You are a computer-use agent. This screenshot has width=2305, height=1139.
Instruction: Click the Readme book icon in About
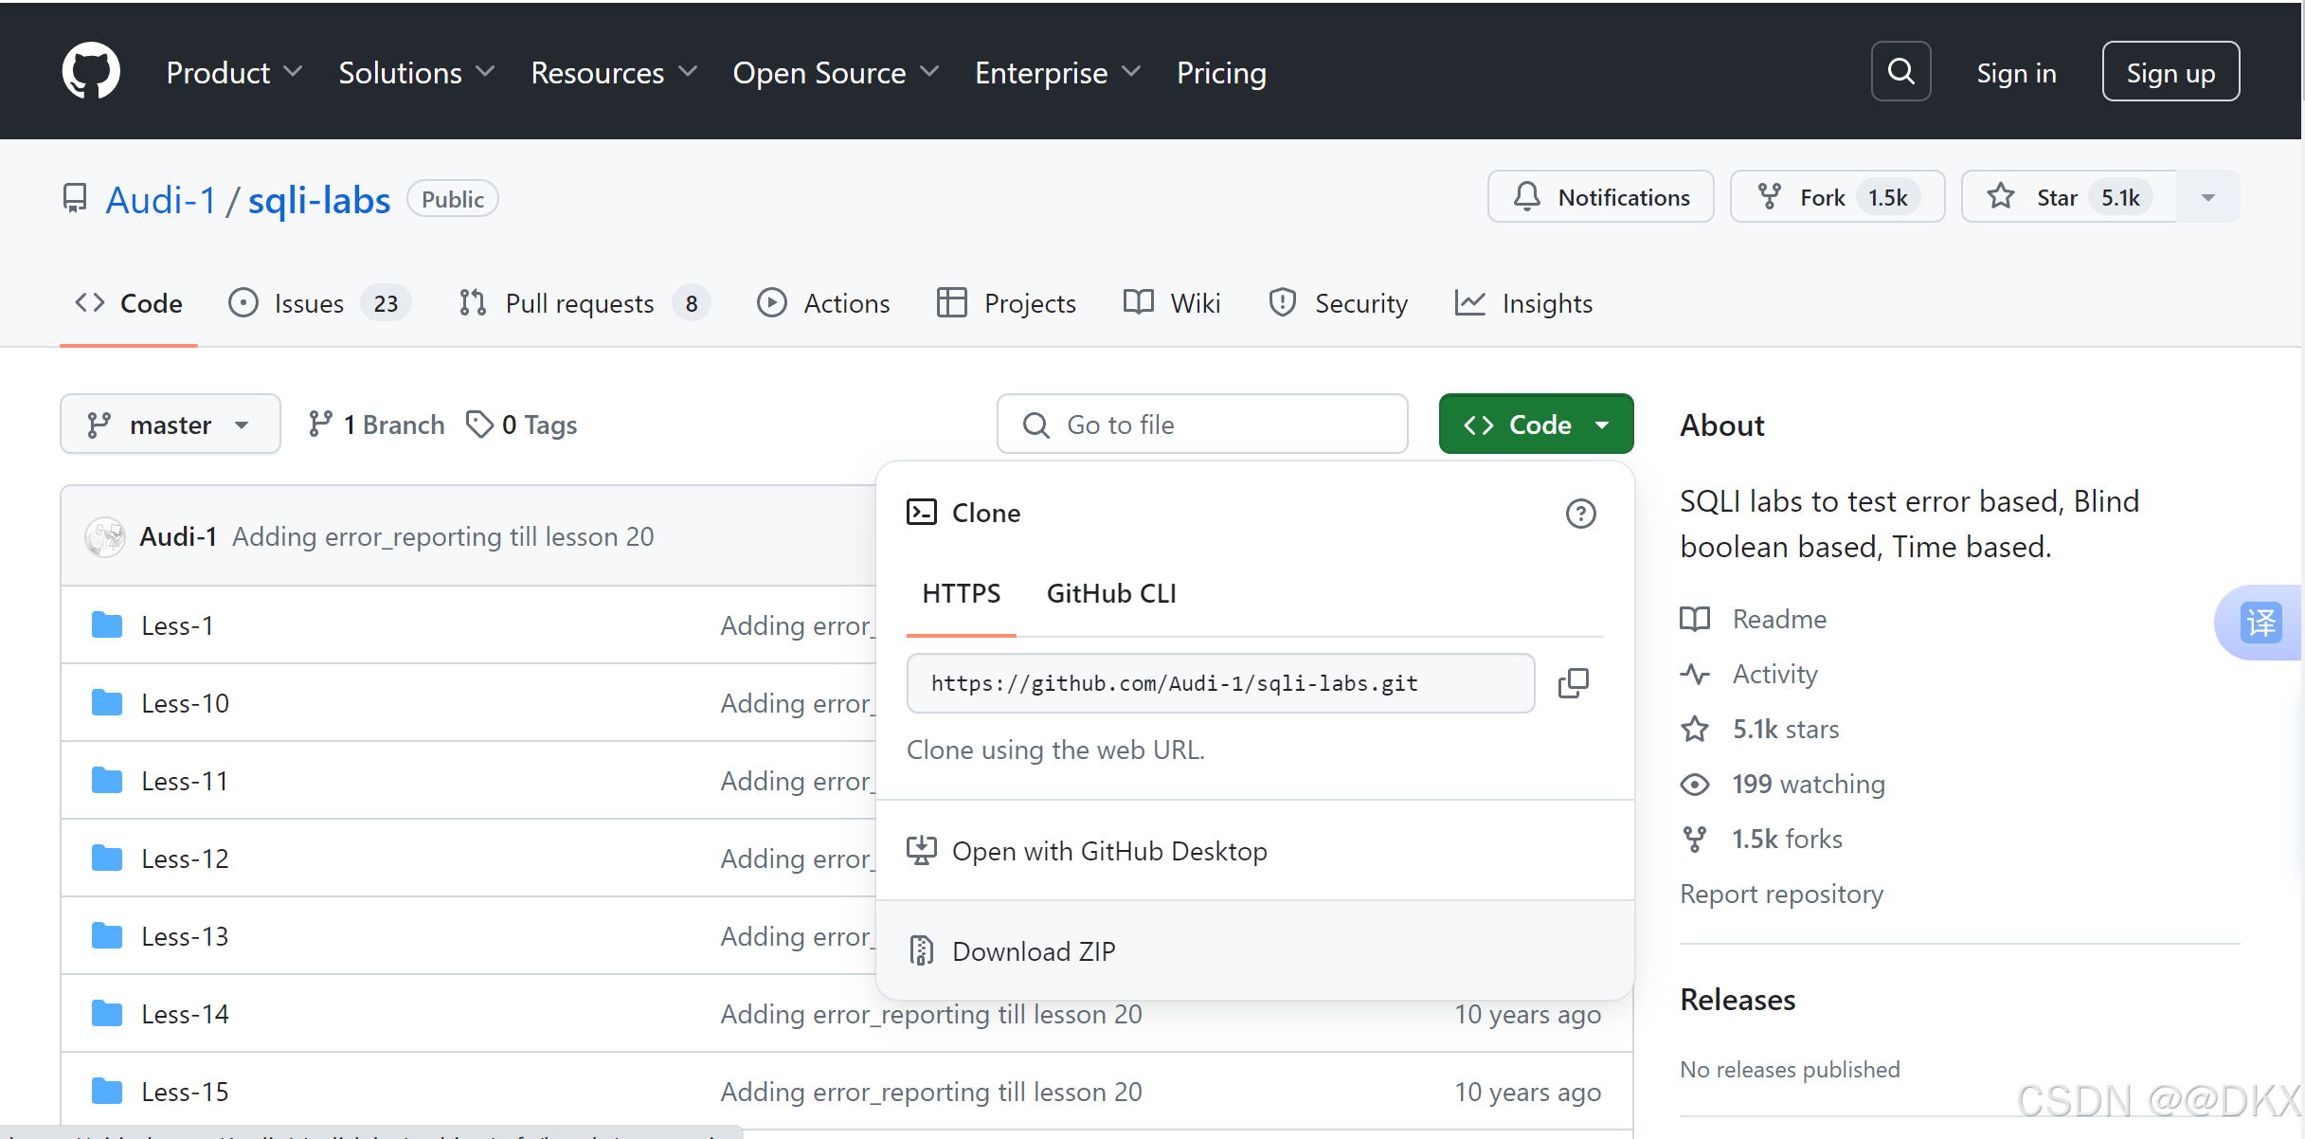click(1695, 619)
